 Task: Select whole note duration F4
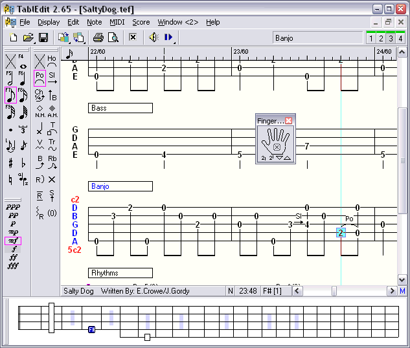tap(23, 61)
